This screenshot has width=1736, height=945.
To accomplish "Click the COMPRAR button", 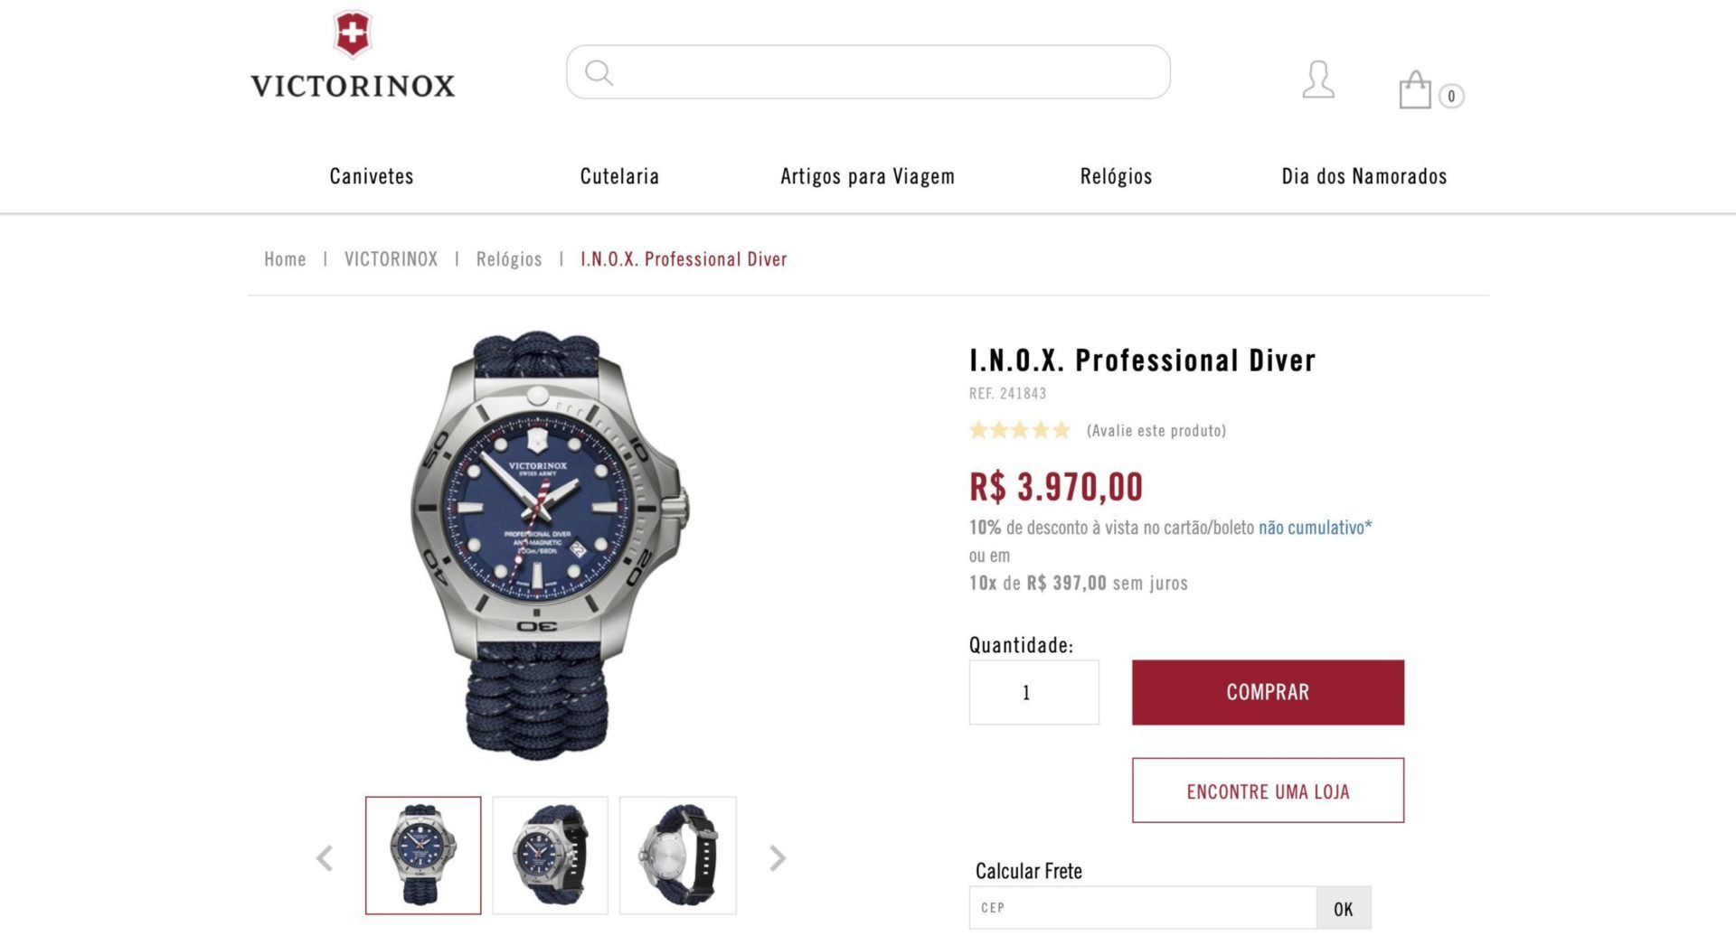I will coord(1268,692).
